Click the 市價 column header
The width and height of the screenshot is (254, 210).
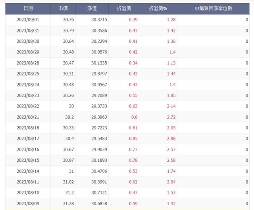63,8
